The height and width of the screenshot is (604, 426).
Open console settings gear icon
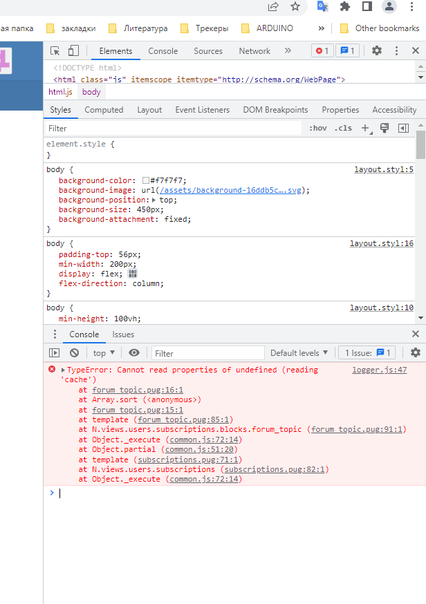point(415,352)
